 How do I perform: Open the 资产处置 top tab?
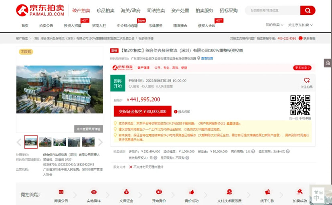point(180,10)
